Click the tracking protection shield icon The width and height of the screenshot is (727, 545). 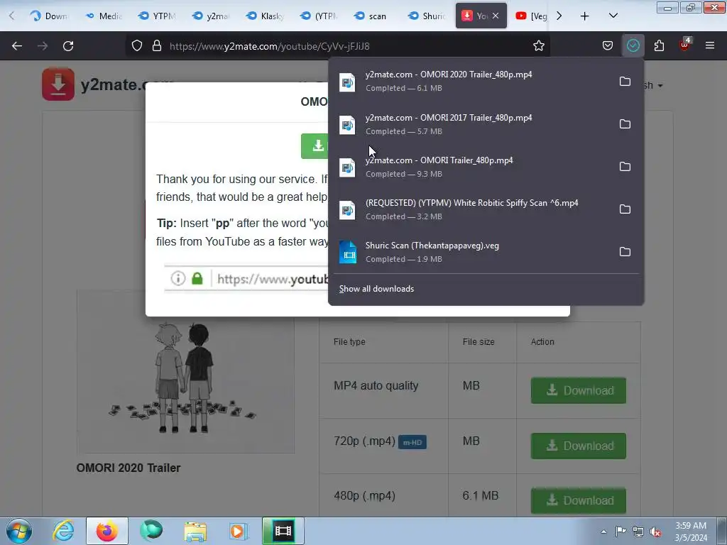tap(137, 45)
